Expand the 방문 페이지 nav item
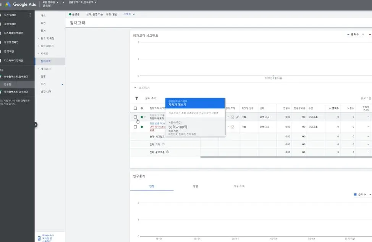 tap(39, 46)
